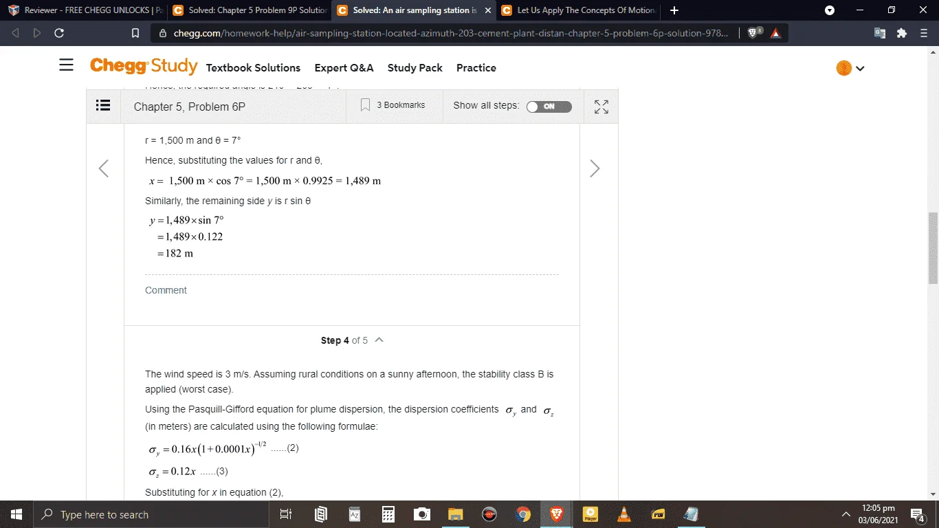Image resolution: width=939 pixels, height=528 pixels.
Task: Click the taskbar clock and date
Action: (878, 514)
